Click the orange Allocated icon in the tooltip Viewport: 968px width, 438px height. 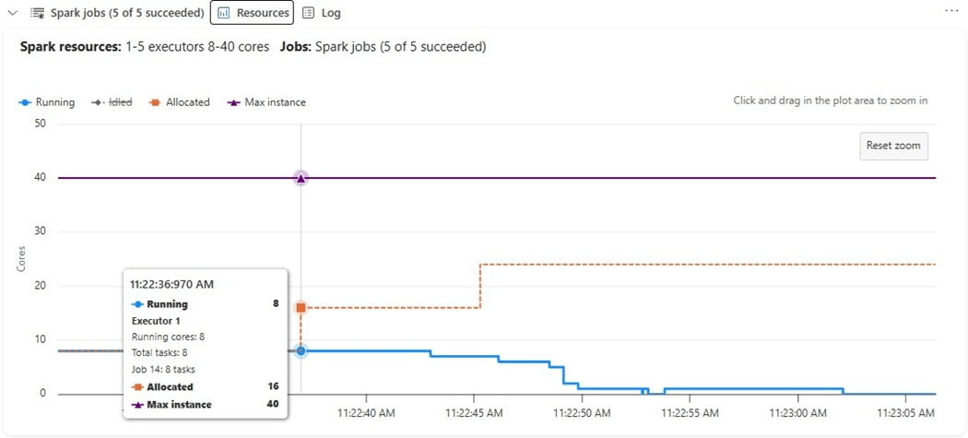coord(138,387)
